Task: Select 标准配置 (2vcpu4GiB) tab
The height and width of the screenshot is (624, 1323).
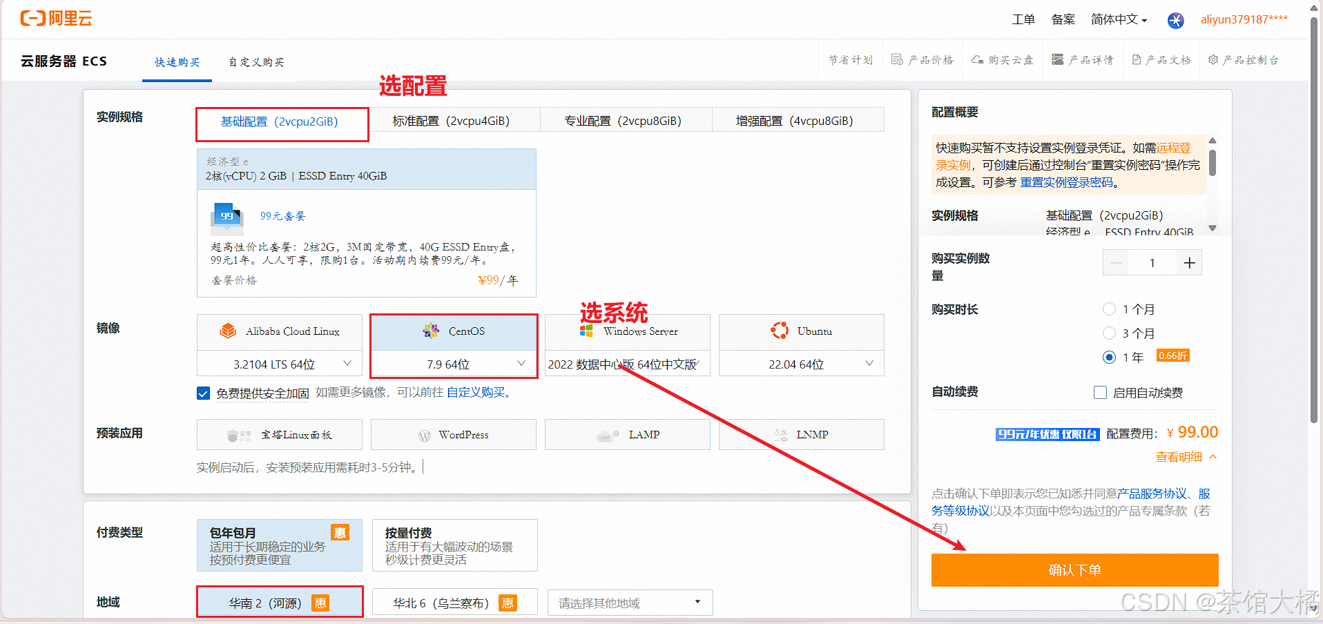Action: [x=454, y=121]
